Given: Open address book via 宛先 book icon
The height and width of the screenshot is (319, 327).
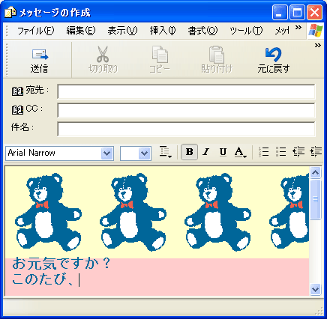Looking at the screenshot, I should click(x=17, y=91).
